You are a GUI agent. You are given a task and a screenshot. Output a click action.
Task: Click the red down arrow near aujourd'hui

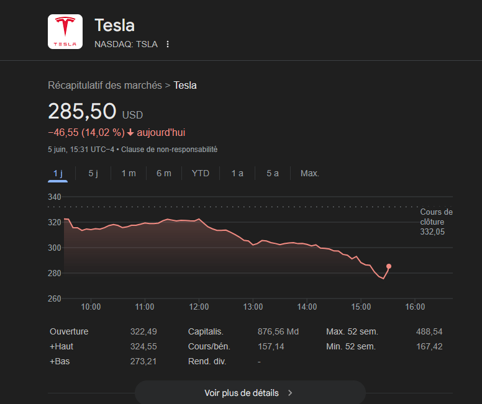coord(130,132)
